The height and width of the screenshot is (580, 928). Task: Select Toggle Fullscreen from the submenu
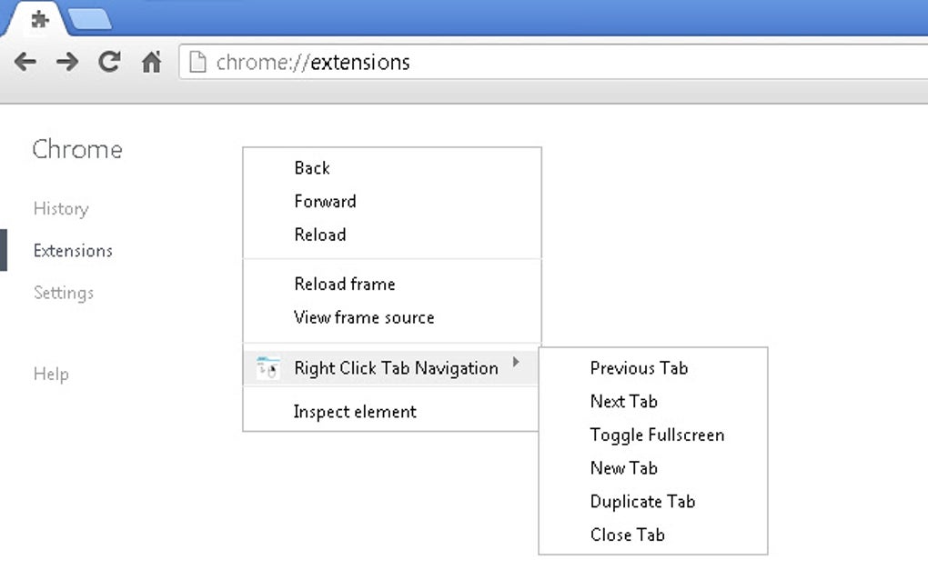click(x=658, y=435)
